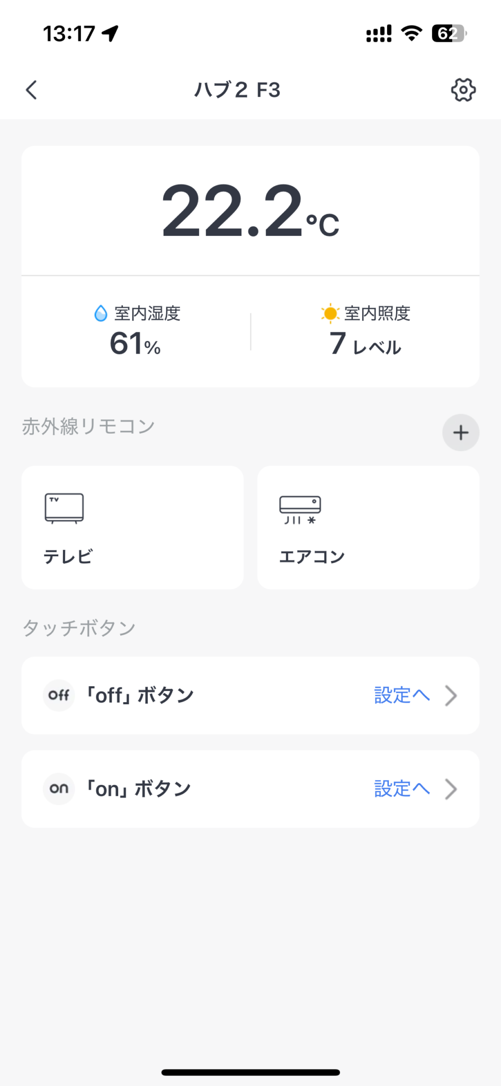Expand the 'on' button row chevron
This screenshot has height=1086, width=501.
pos(451,789)
